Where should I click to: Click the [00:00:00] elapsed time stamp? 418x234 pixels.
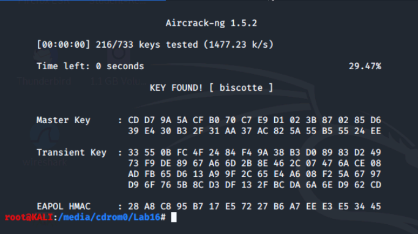64,45
